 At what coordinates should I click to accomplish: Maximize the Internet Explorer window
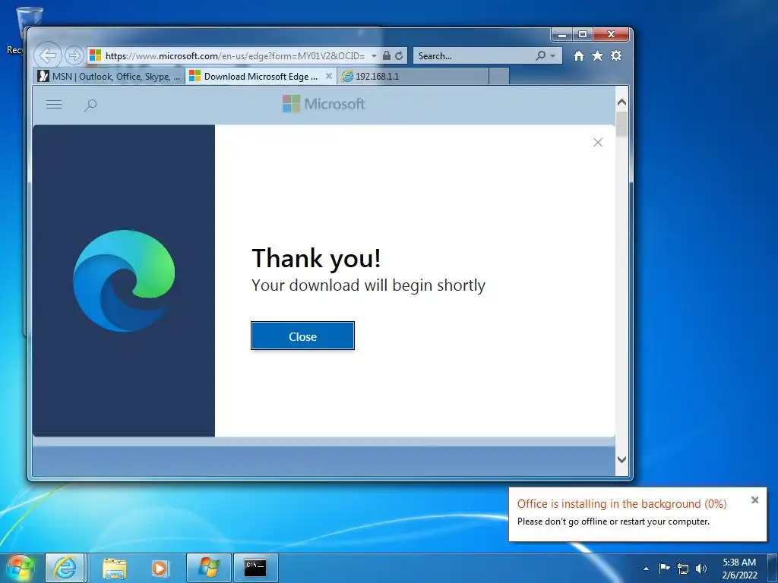[x=583, y=35]
